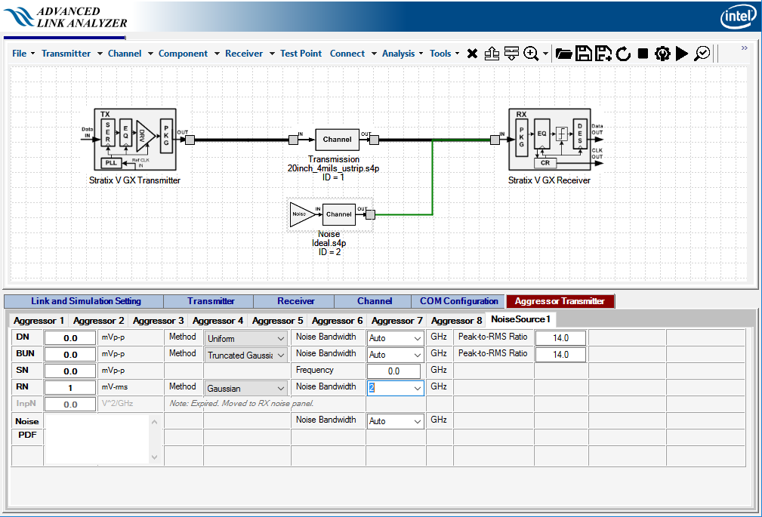
Task: Switch to the COM Configuration tab
Action: [459, 301]
